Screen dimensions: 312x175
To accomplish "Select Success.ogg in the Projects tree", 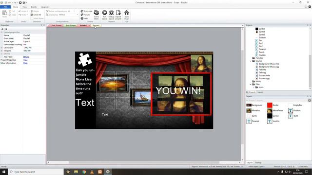I will pyautogui.click(x=263, y=78).
